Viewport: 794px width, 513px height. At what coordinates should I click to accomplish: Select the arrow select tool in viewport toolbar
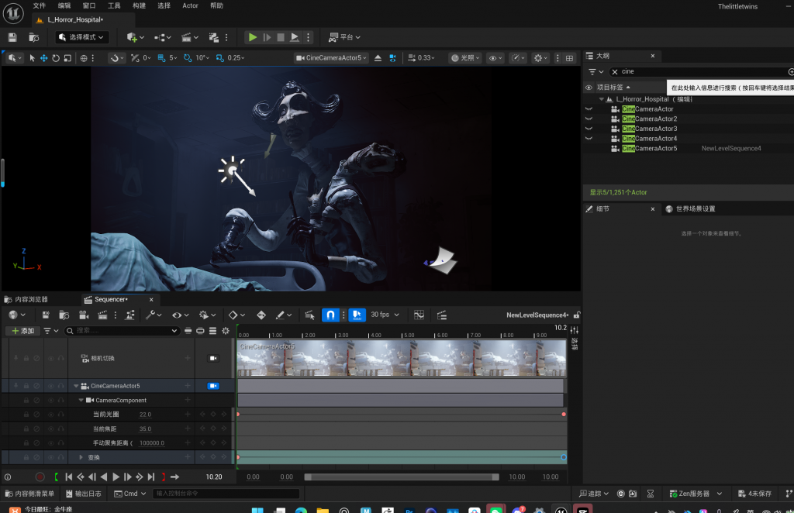(x=32, y=58)
